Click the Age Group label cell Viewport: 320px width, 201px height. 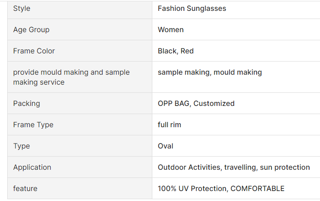click(x=31, y=30)
